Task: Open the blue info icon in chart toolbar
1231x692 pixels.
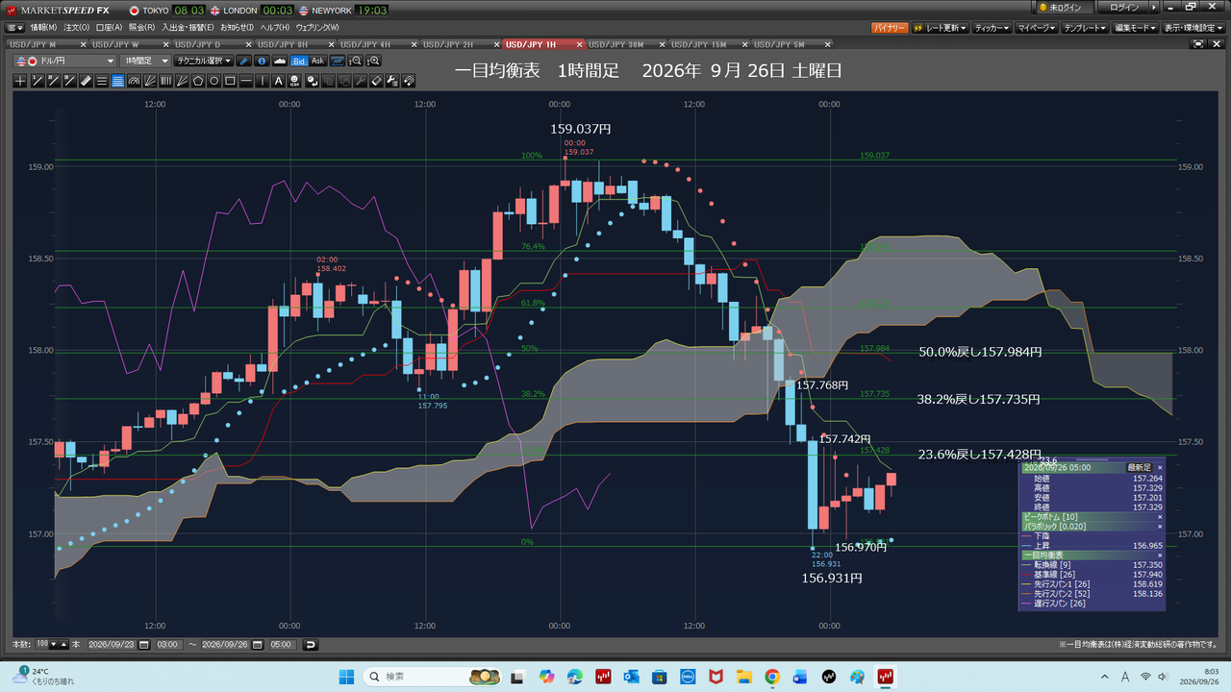Action: coord(262,61)
